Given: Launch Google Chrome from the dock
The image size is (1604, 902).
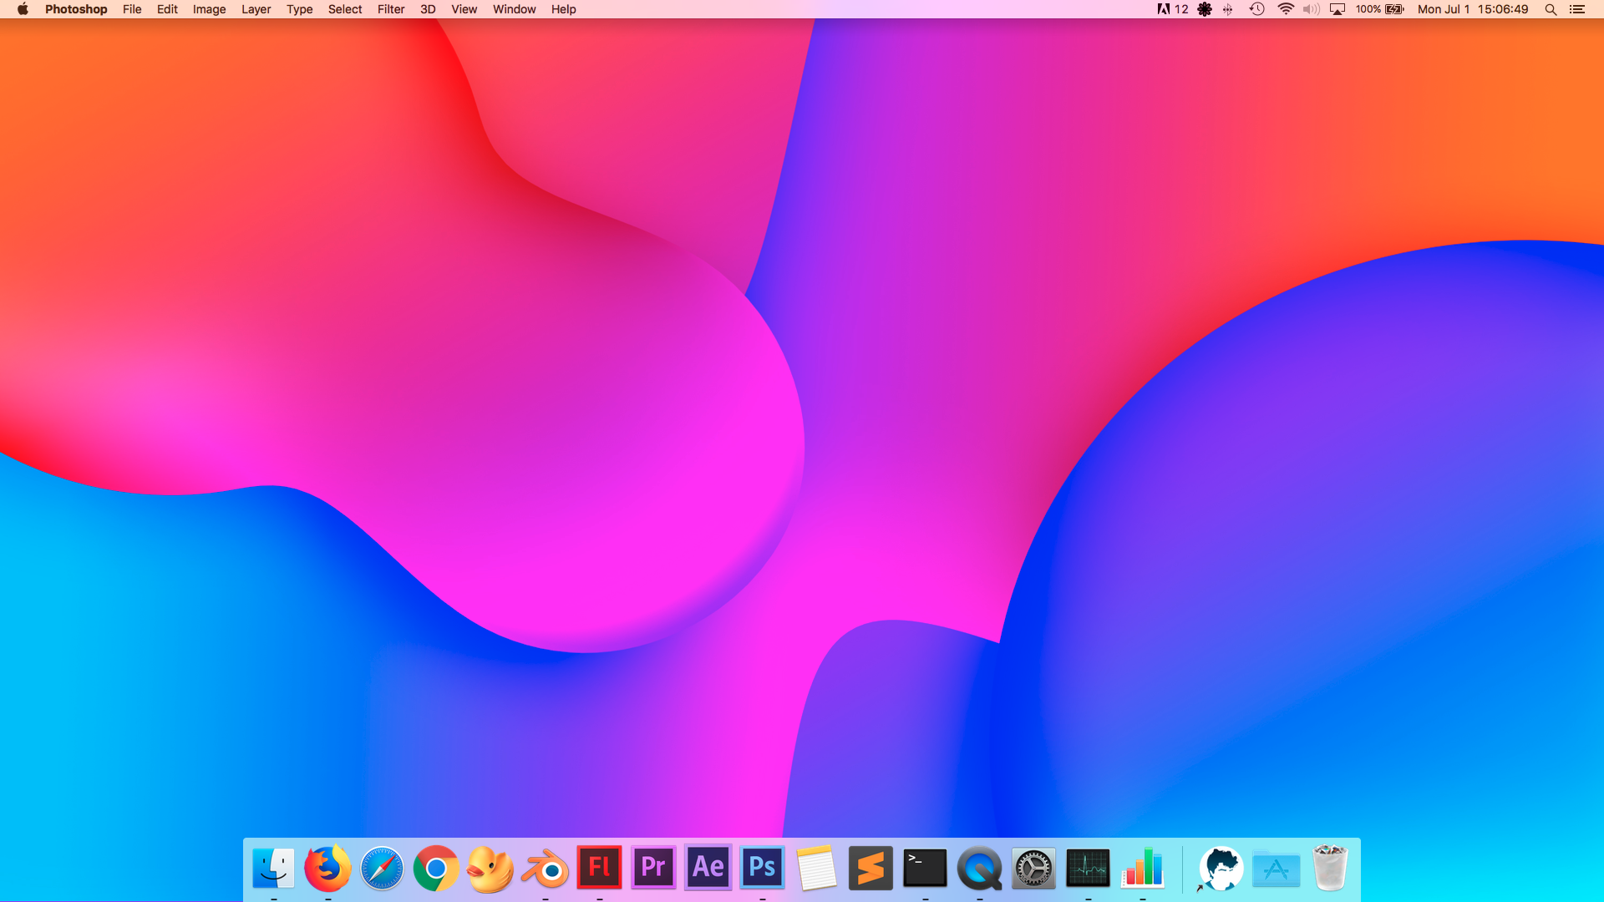Looking at the screenshot, I should (436, 869).
